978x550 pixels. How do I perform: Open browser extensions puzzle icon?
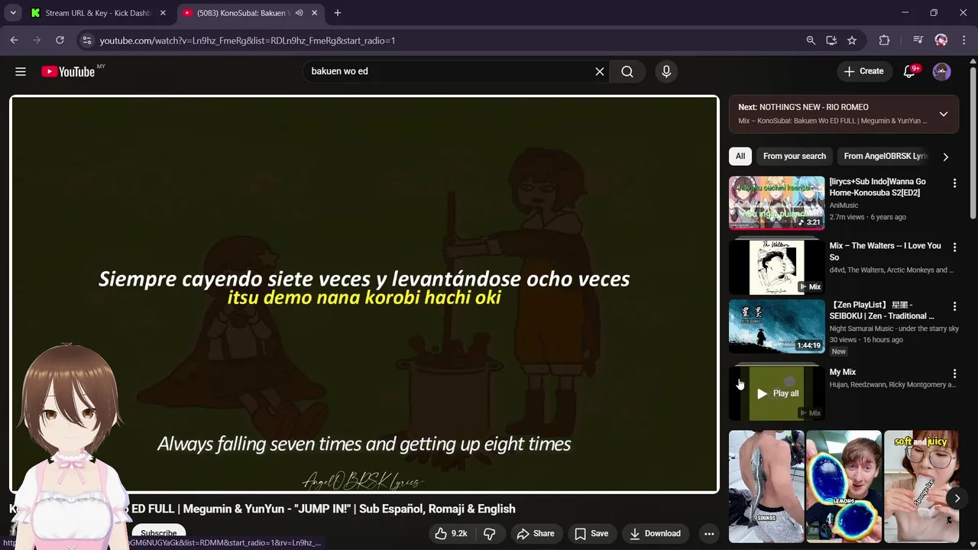885,40
